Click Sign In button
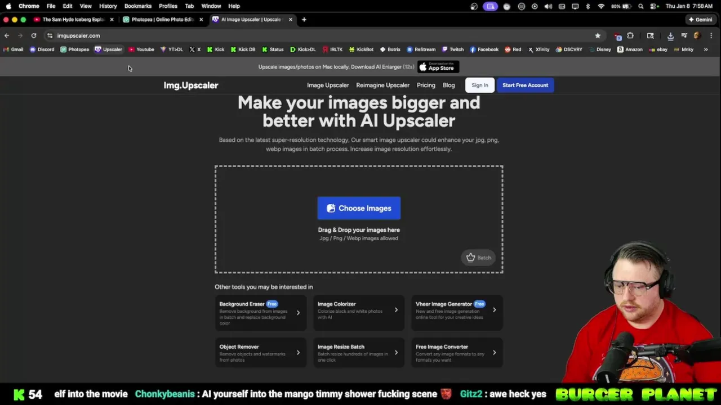 point(480,85)
